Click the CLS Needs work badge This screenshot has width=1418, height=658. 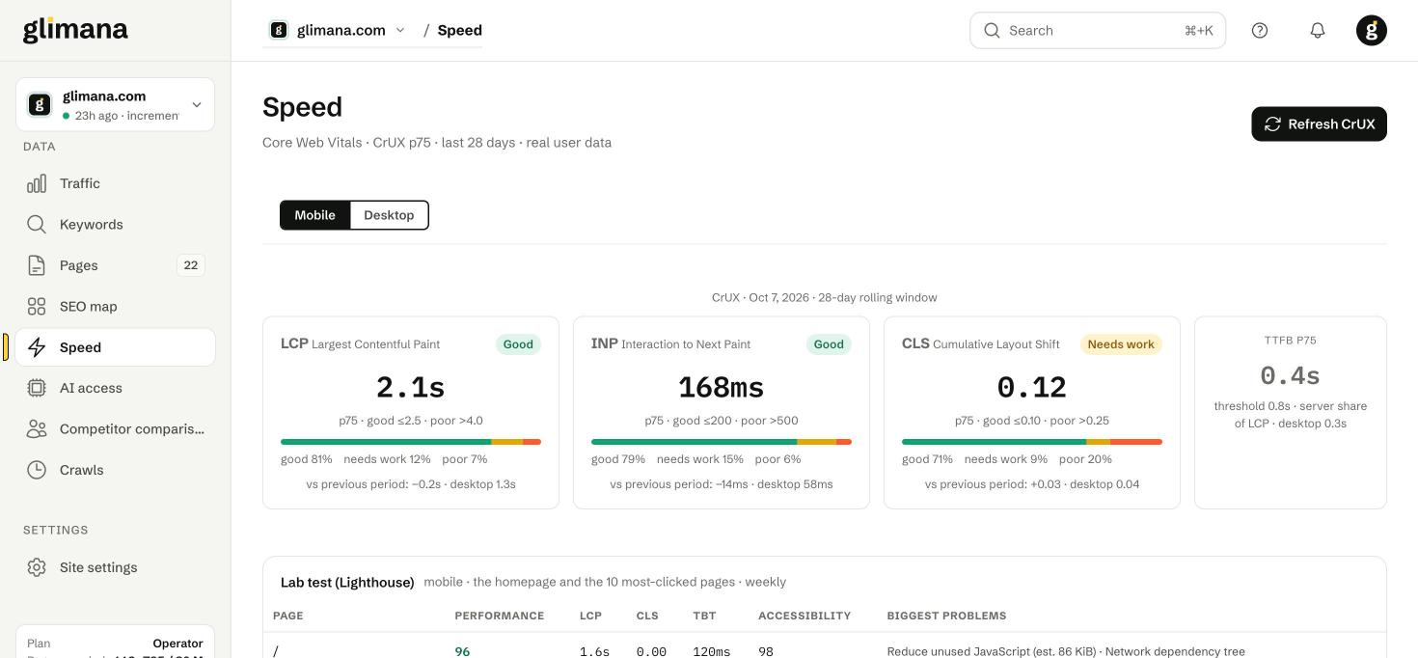click(1121, 344)
